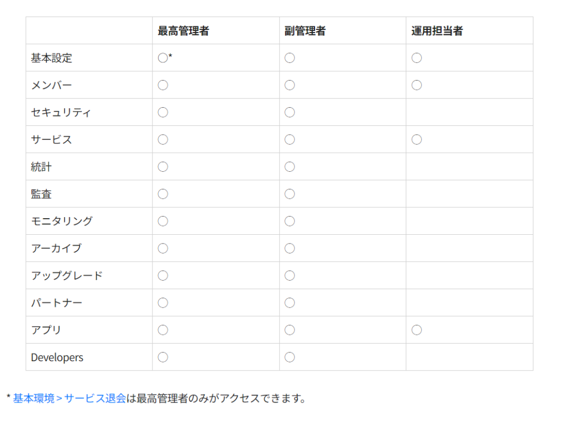This screenshot has width=566, height=422.
Task: Click the circle for パートナー under 最高管理者
Action: point(163,303)
